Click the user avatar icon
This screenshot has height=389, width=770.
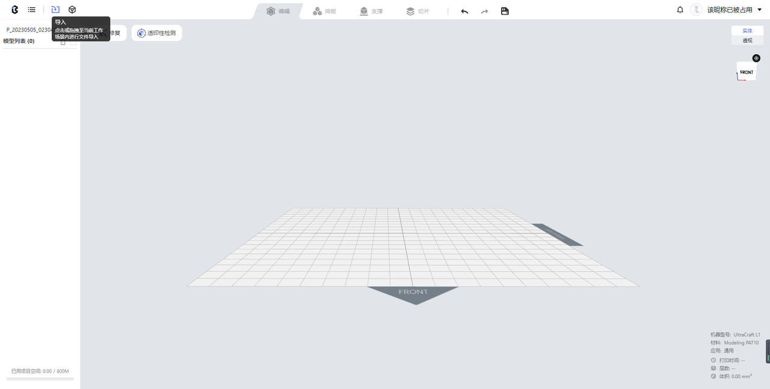696,10
